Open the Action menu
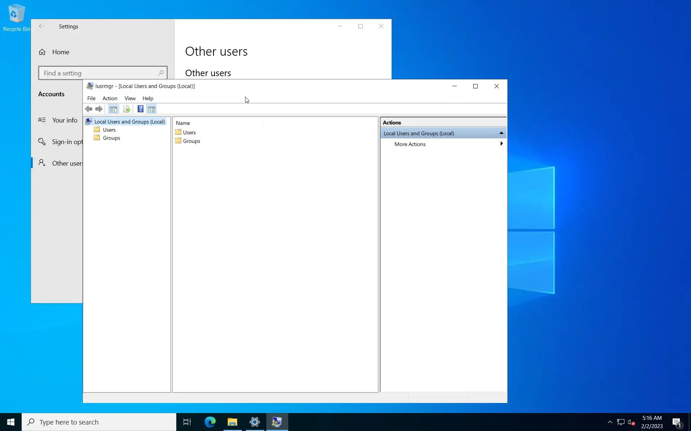Screen dimensions: 691x431 click(x=110, y=98)
